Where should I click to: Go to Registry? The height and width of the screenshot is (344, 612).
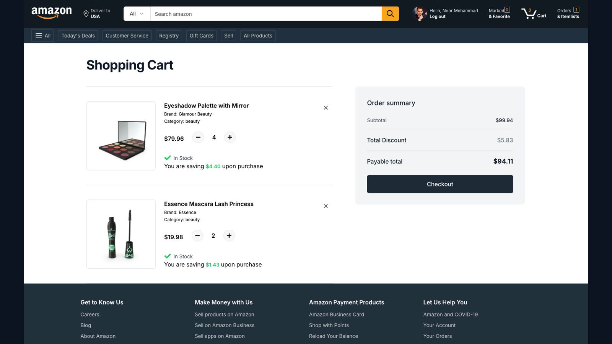click(x=169, y=36)
